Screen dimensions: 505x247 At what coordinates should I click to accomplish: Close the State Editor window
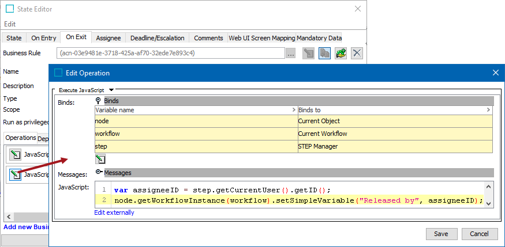(357, 9)
